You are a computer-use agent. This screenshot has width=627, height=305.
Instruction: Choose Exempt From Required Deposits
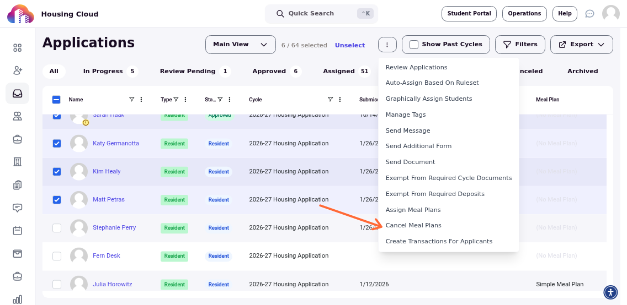click(x=435, y=194)
